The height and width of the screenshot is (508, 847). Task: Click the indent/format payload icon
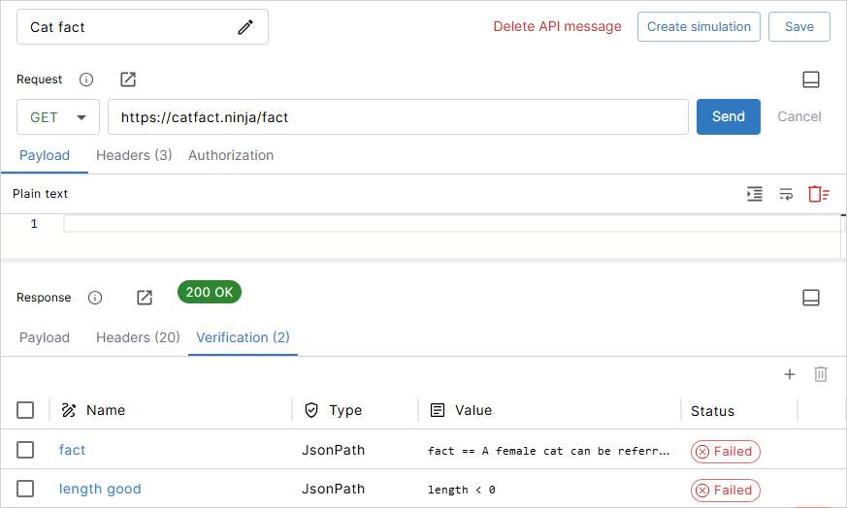(x=755, y=194)
